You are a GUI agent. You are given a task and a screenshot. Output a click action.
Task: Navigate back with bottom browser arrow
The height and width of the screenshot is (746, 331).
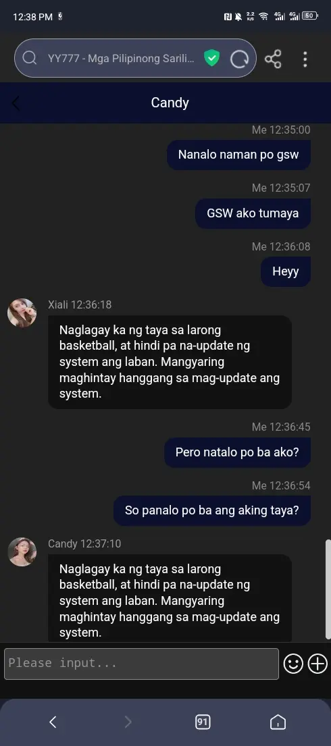pyautogui.click(x=53, y=722)
